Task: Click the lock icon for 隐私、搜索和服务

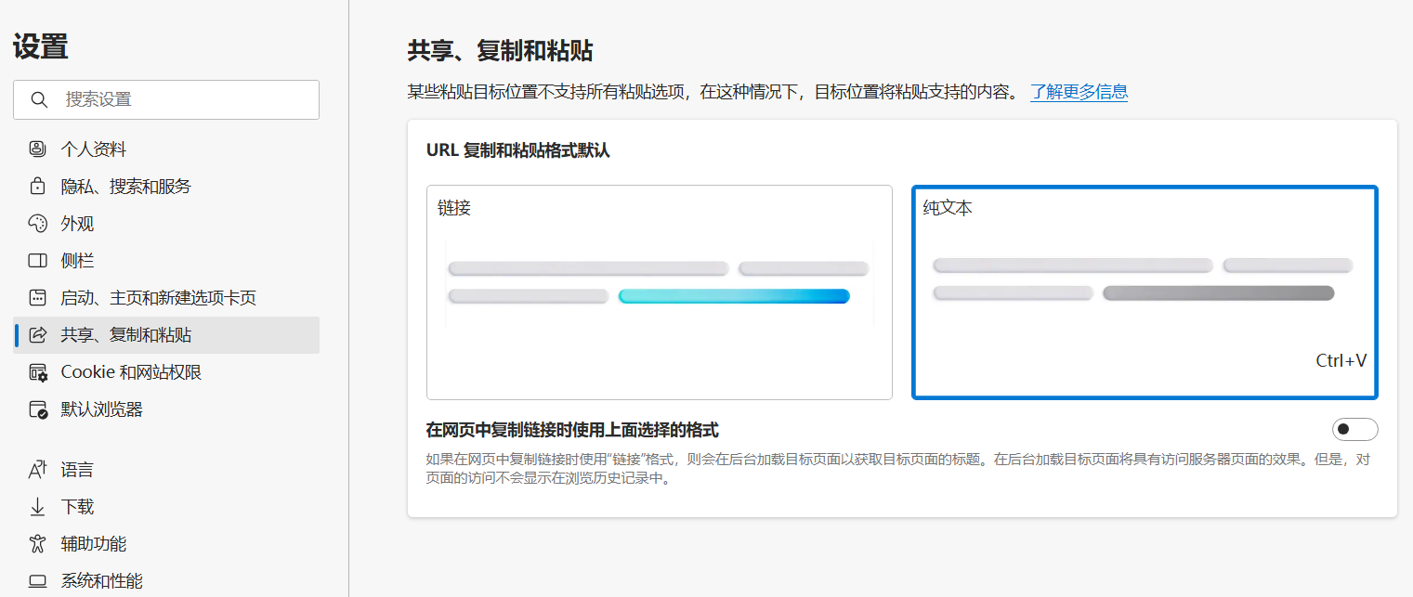Action: pyautogui.click(x=37, y=187)
